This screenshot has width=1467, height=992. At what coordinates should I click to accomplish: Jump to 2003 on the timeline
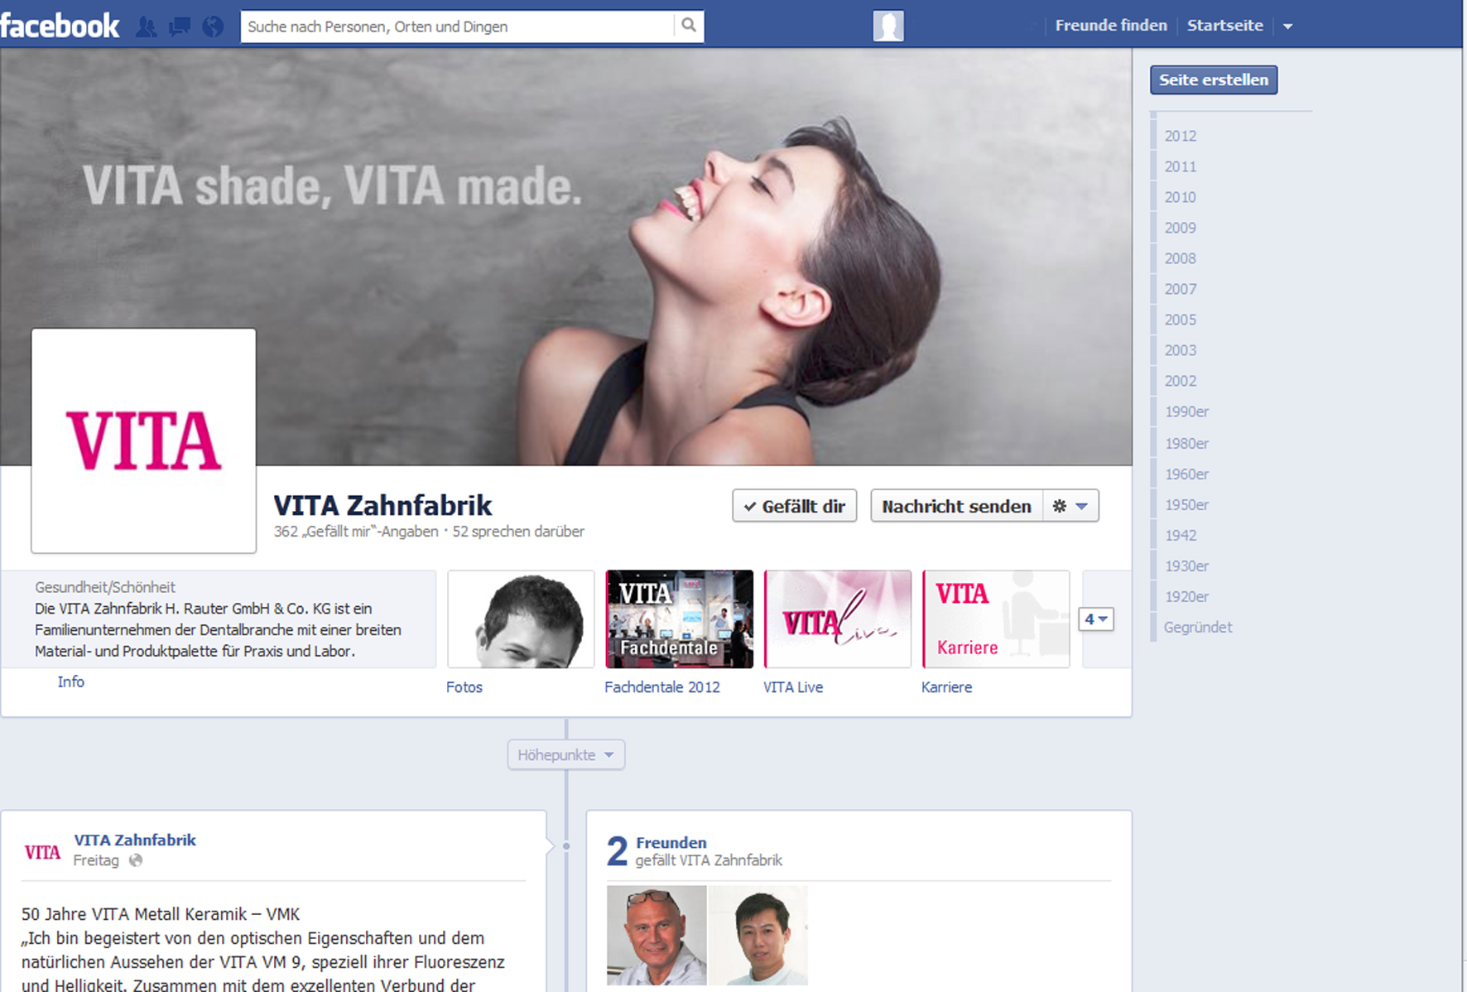tap(1181, 350)
